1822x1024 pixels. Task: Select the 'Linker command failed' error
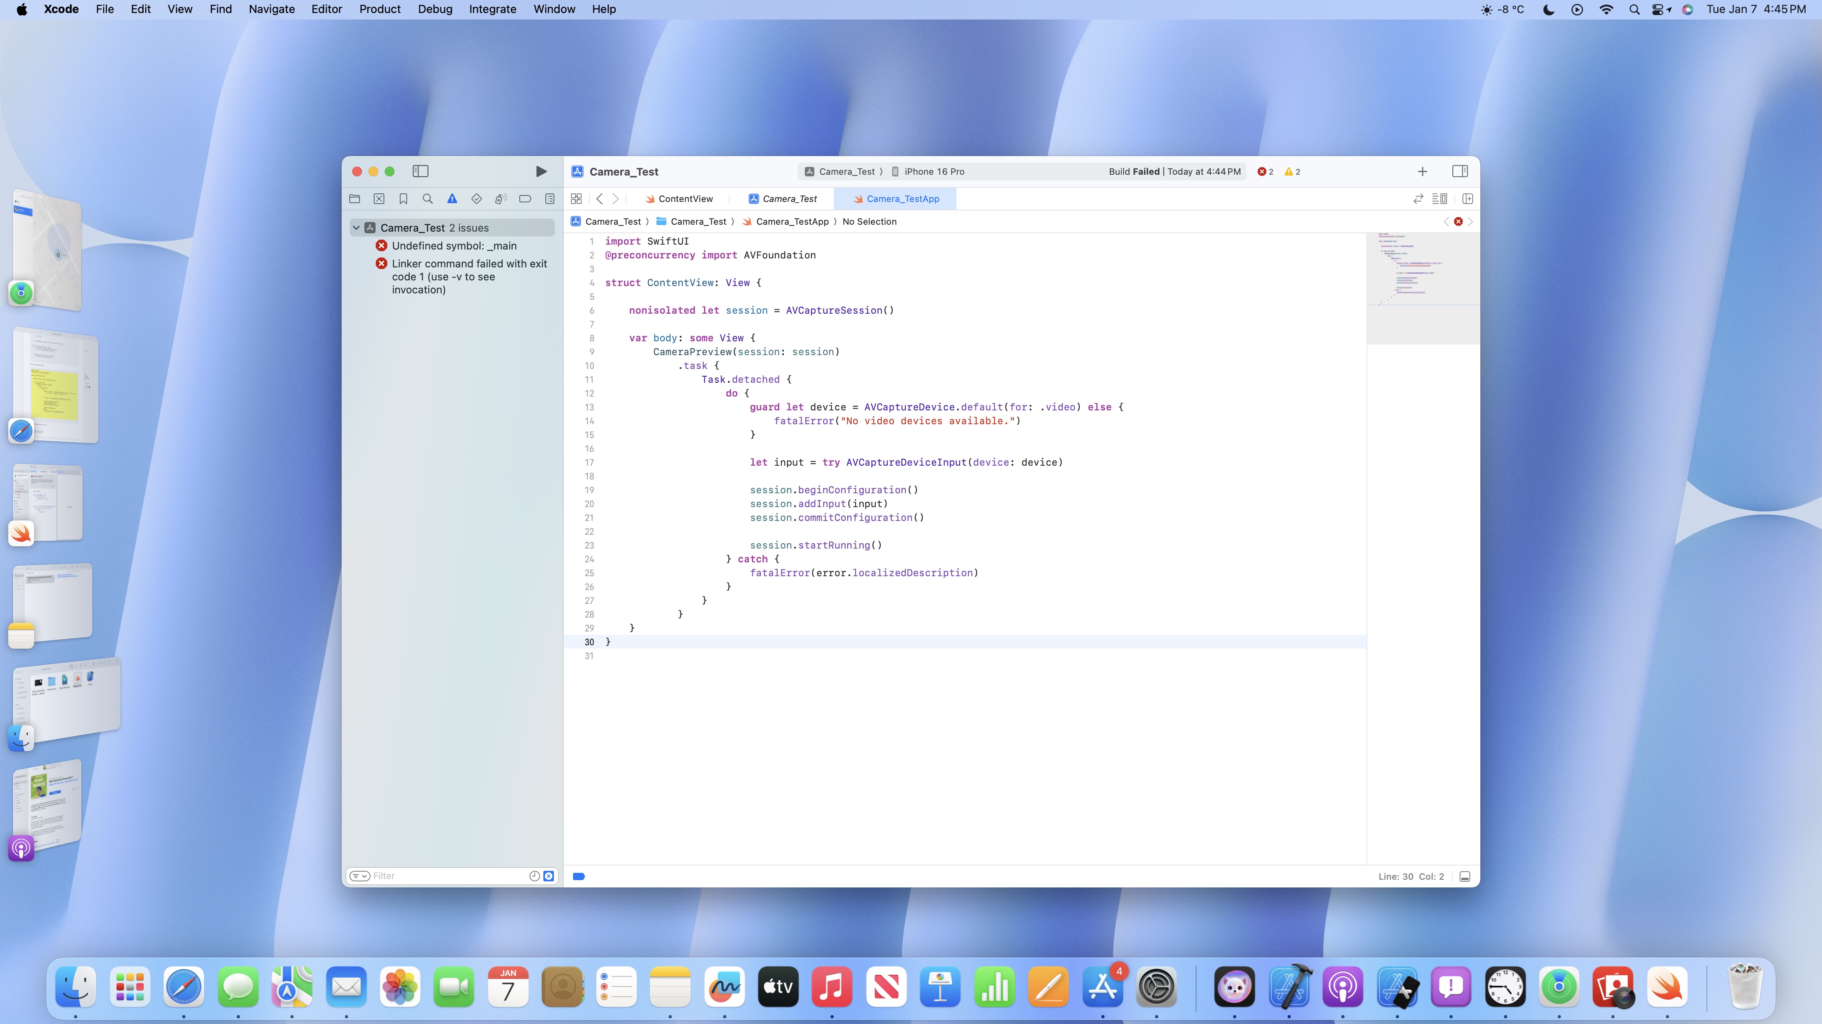pyautogui.click(x=470, y=276)
